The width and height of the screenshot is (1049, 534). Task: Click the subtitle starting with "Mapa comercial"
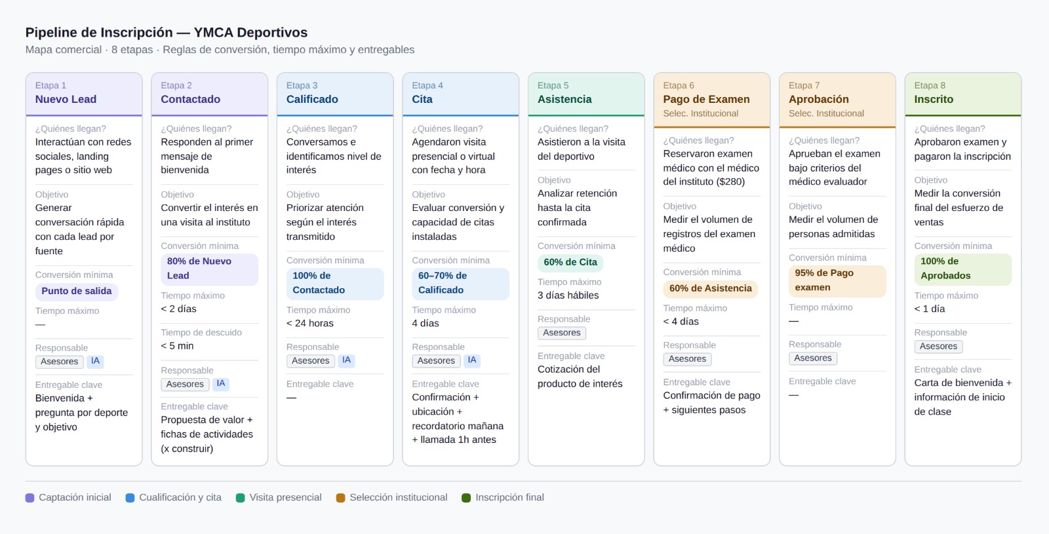(220, 50)
